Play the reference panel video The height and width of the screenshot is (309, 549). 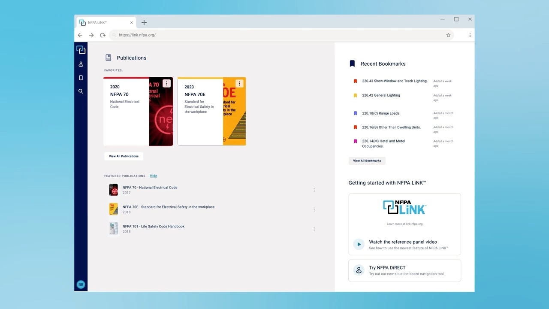tap(359, 244)
